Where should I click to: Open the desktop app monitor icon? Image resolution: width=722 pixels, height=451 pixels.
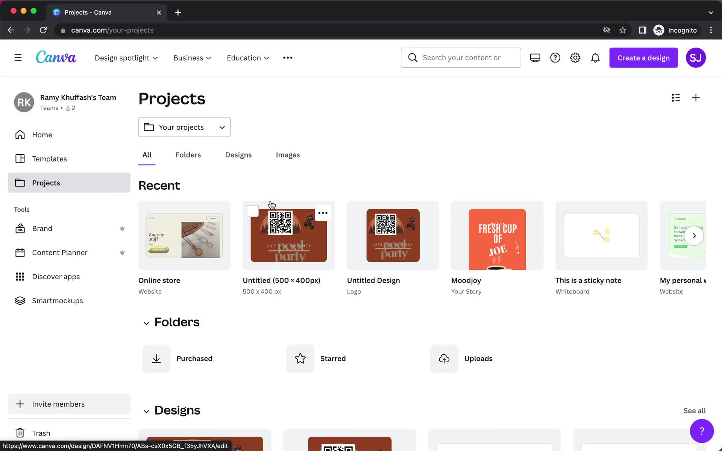535,58
